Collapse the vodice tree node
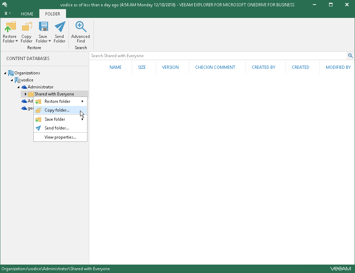 [x=12, y=80]
